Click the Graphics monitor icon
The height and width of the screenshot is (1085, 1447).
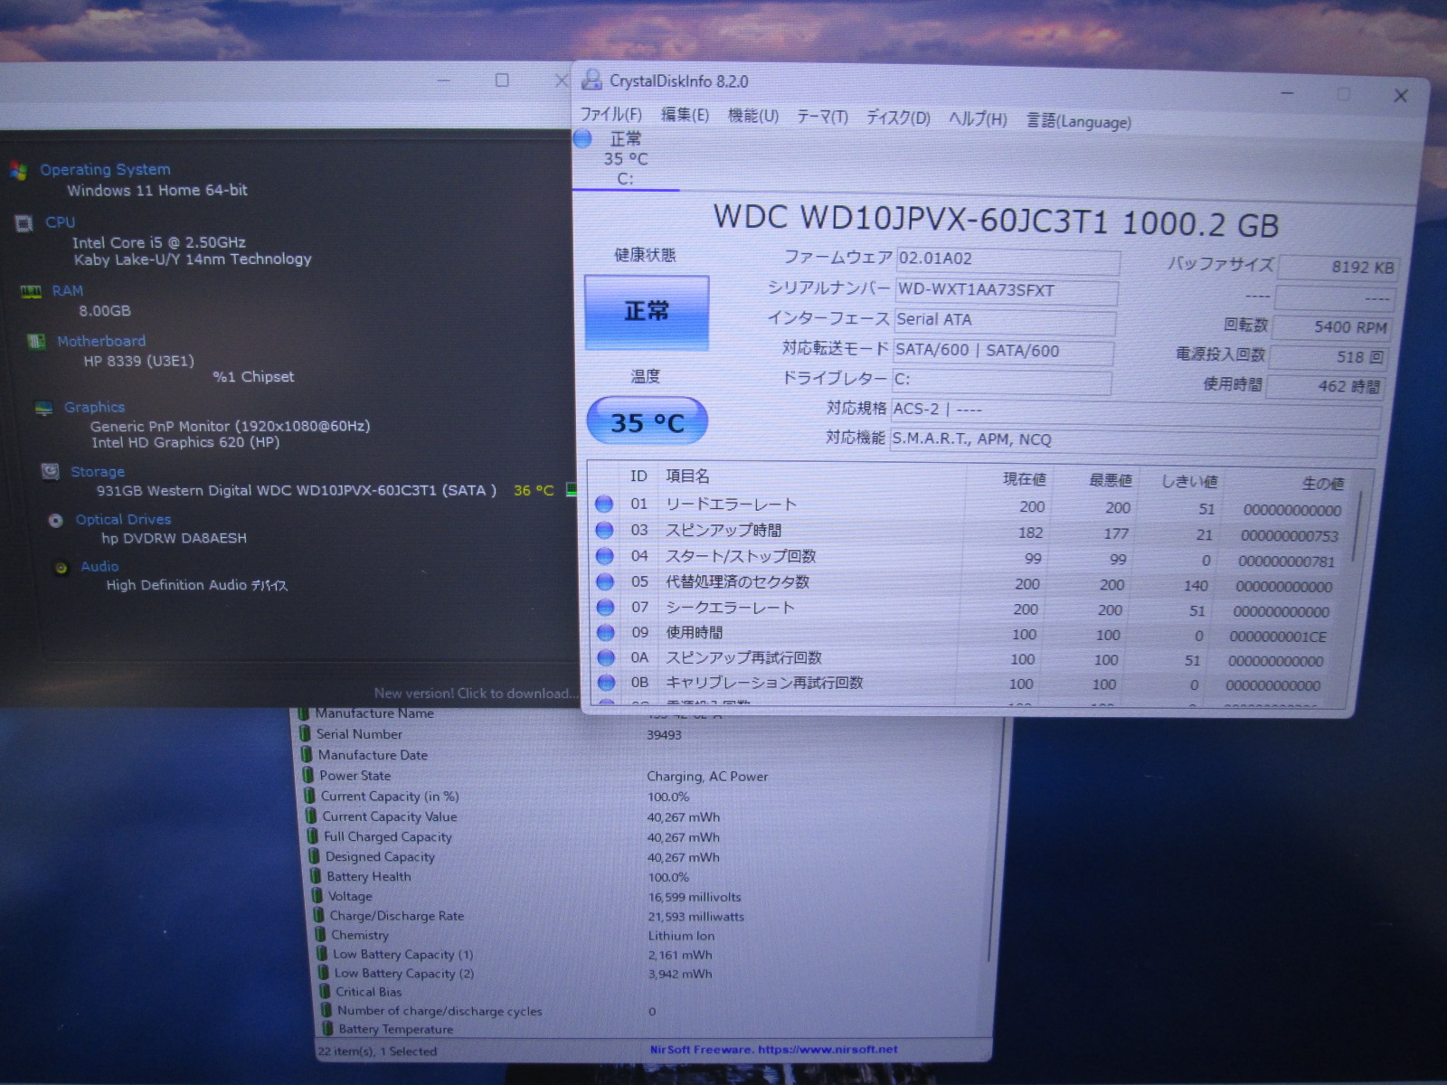tap(43, 408)
